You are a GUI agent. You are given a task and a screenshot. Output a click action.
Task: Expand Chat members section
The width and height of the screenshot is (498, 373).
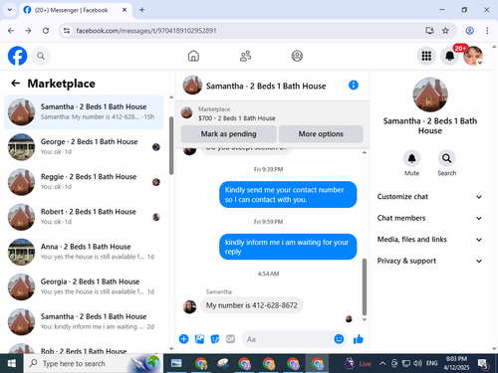click(429, 218)
